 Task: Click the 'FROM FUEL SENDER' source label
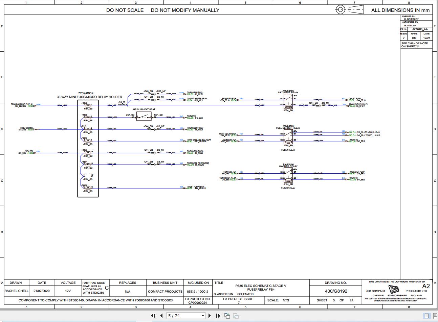click(228, 134)
